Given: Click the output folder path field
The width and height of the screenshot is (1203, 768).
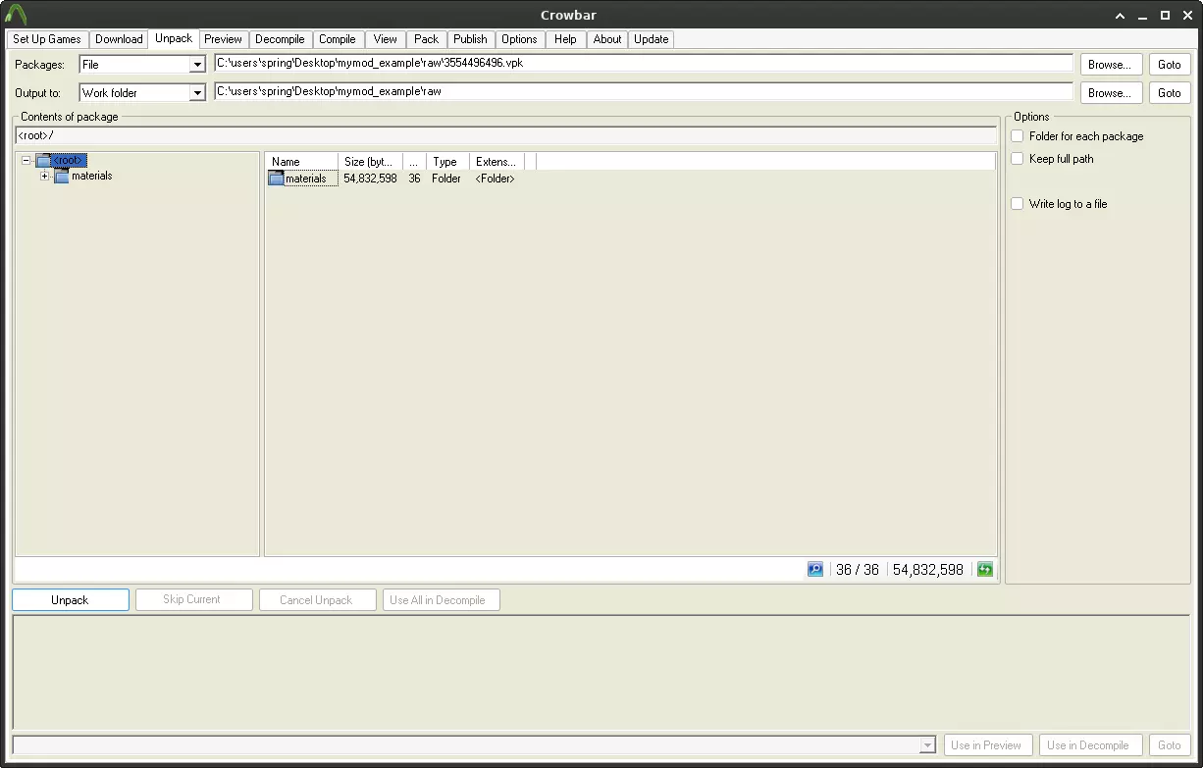Looking at the screenshot, I should click(644, 91).
